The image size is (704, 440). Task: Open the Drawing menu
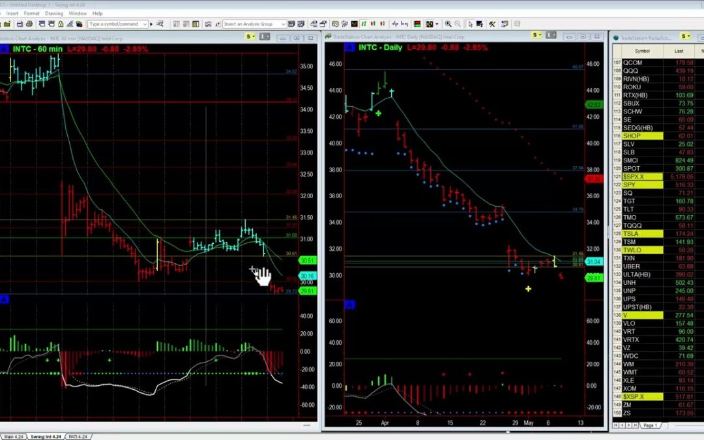point(54,14)
